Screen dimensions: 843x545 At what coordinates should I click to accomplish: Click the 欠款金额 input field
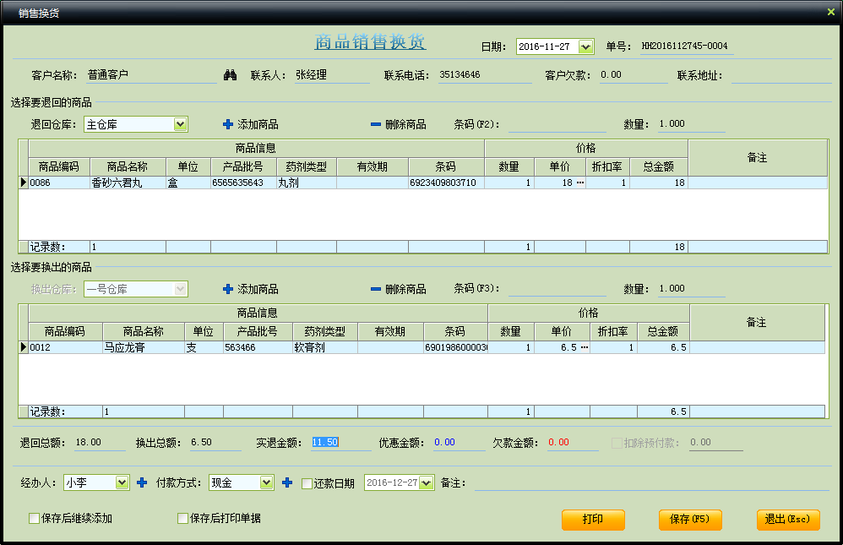573,443
